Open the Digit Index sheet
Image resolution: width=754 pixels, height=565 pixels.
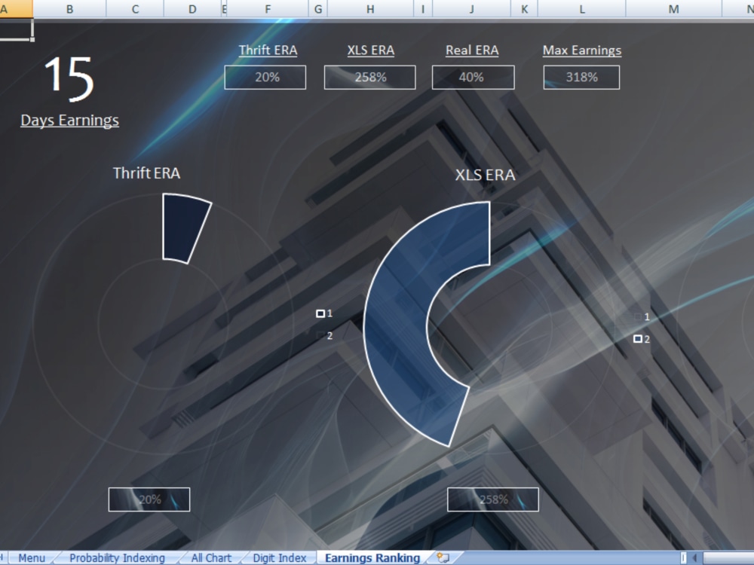[x=279, y=557]
